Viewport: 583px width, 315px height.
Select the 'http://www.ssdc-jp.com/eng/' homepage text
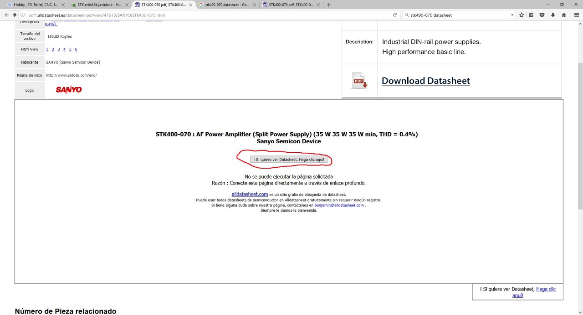click(x=72, y=75)
